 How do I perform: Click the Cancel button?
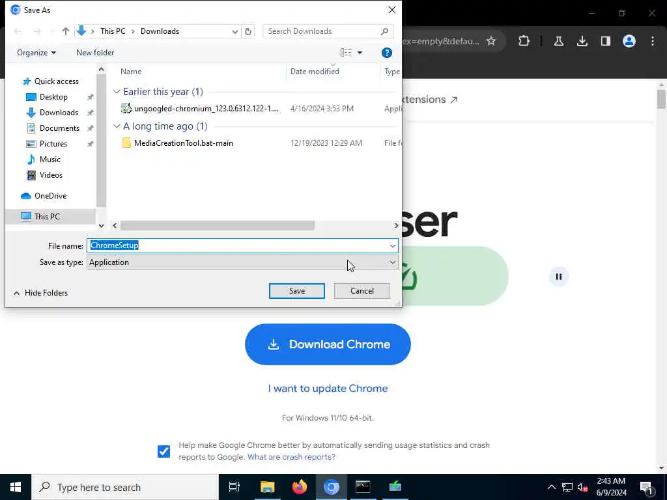click(362, 291)
